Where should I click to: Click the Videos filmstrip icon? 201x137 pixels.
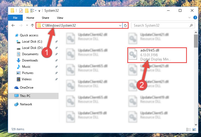[x=19, y=79]
